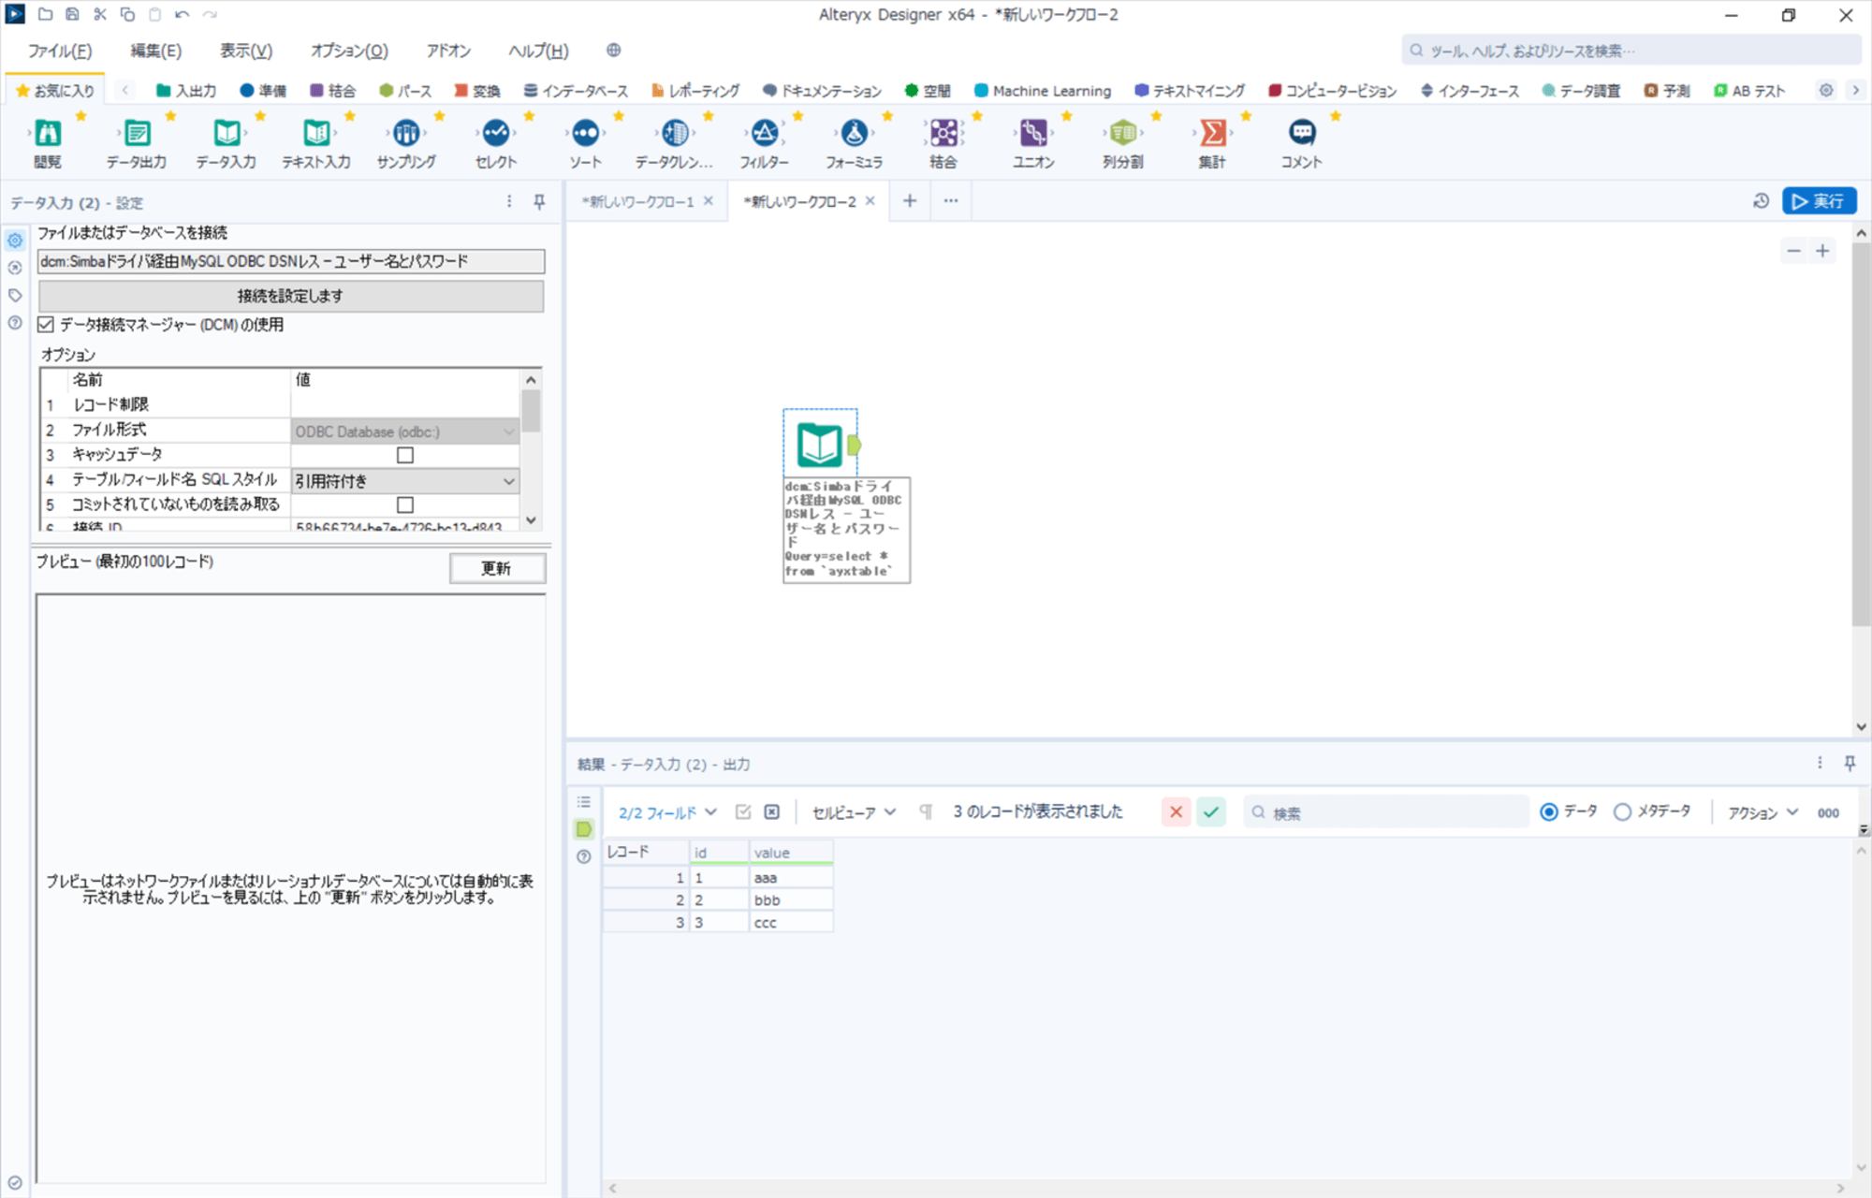Viewport: 1872px width, 1198px height.
Task: Select the 列分割 tool icon
Action: (x=1123, y=133)
